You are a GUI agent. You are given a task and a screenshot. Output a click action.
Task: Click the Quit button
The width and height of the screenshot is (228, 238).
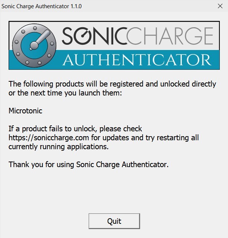[114, 221]
